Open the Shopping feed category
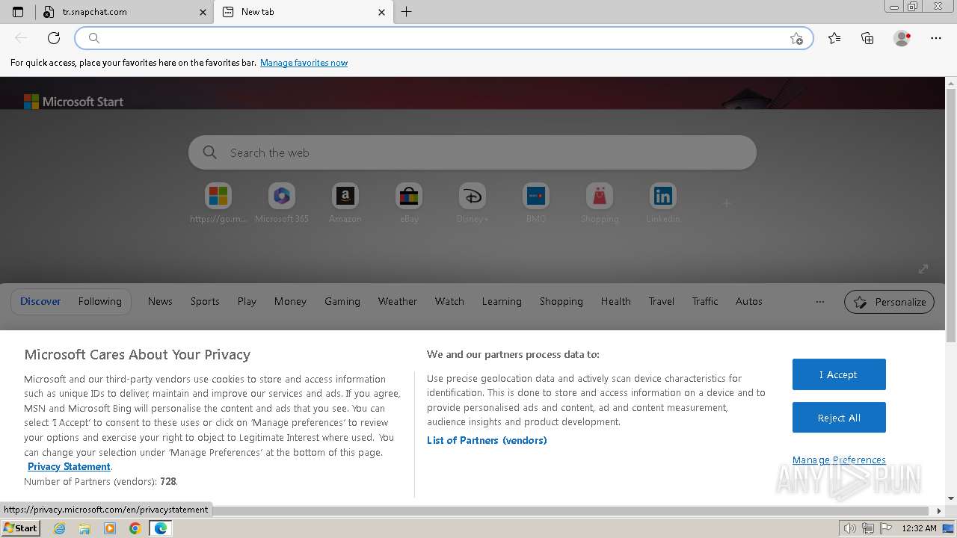957x538 pixels. coord(561,301)
